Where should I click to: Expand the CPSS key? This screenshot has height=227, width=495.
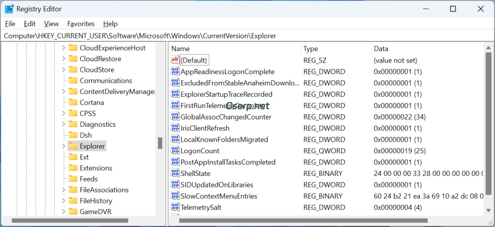[x=63, y=113]
